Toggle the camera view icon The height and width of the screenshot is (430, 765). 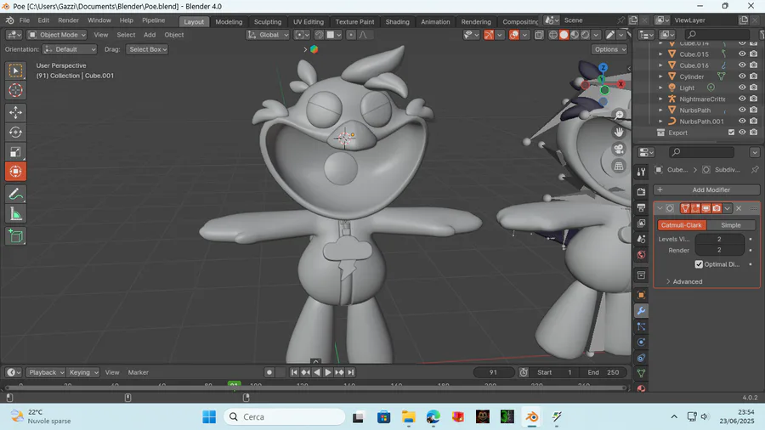[619, 150]
